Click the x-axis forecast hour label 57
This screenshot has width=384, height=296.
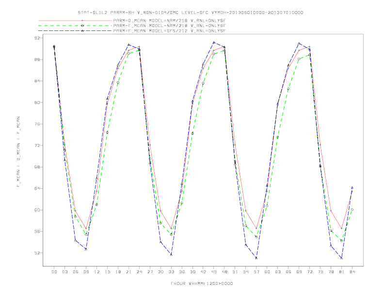pyautogui.click(x=256, y=272)
